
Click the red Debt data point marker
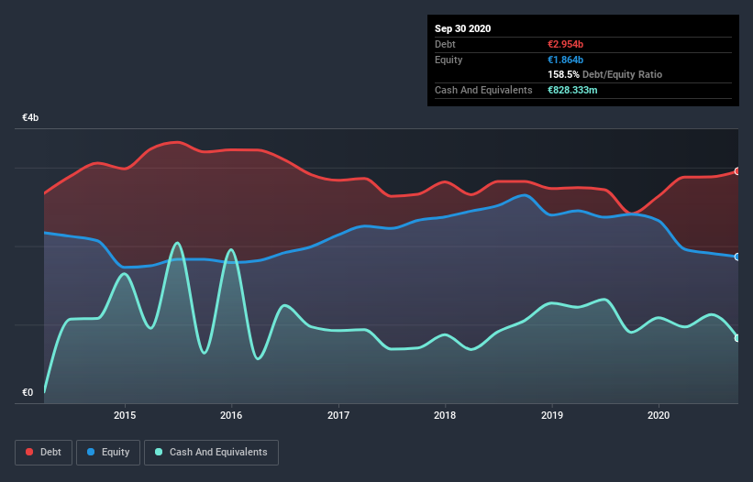click(x=737, y=171)
